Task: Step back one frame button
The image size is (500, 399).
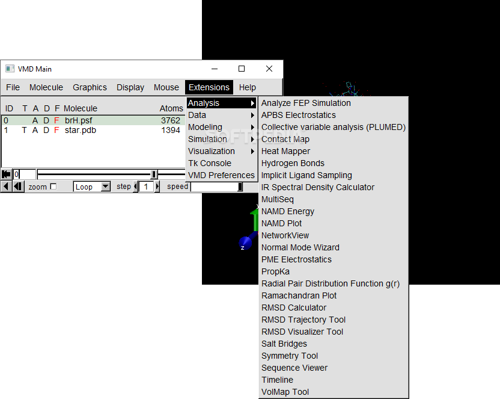Action: [18, 187]
